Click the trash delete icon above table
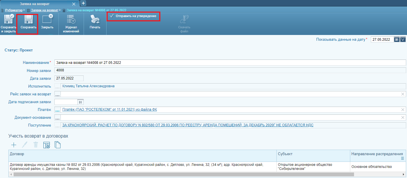This screenshot has height=178, width=407. [36, 145]
